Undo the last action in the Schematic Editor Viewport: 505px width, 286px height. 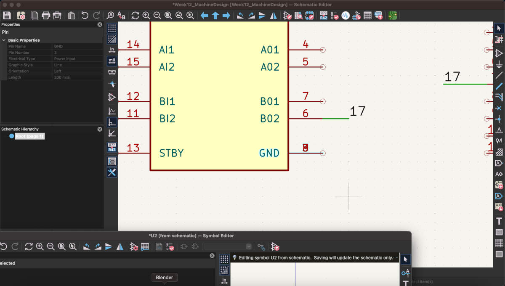click(85, 16)
